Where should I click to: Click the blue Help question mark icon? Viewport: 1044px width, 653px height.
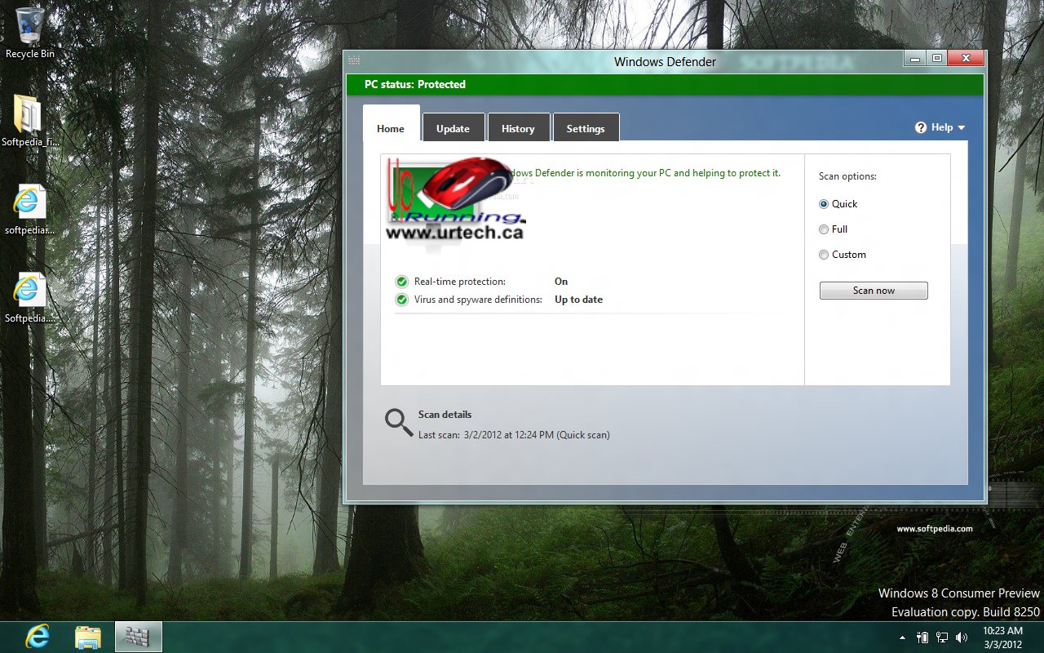921,127
